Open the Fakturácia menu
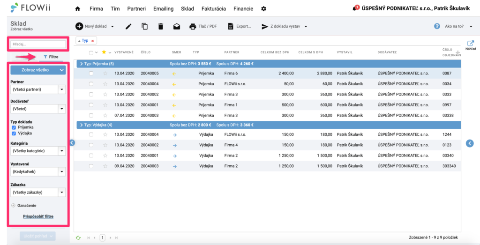Image resolution: width=480 pixels, height=245 pixels. (x=214, y=9)
